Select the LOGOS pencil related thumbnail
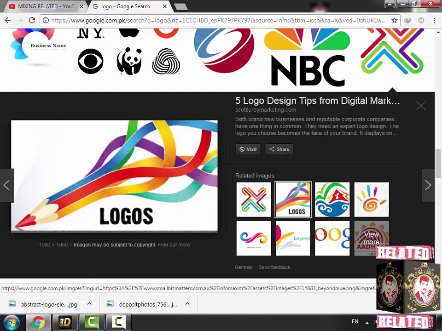The height and width of the screenshot is (331, 442). point(293,200)
